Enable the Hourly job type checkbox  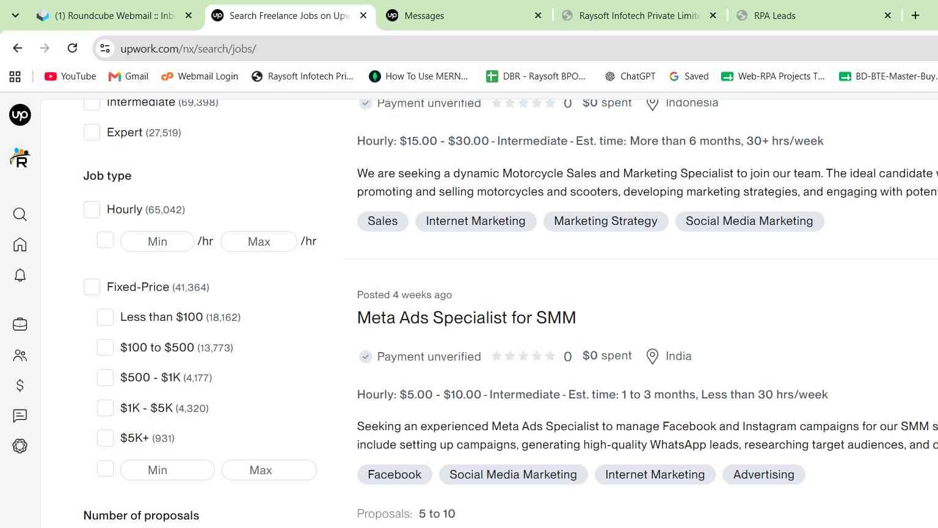(92, 210)
